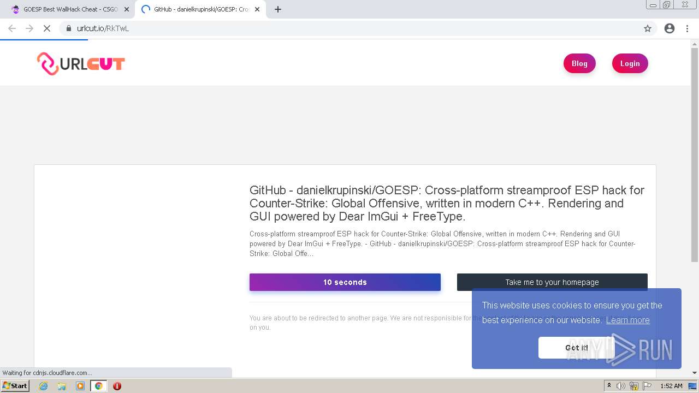Open the Blog page
Screen dimensions: 699x393
[x=579, y=63]
